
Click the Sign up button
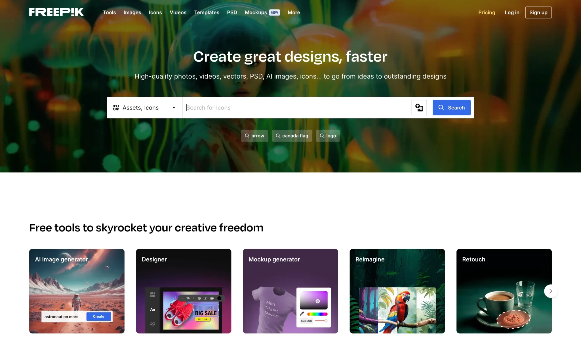(x=538, y=12)
